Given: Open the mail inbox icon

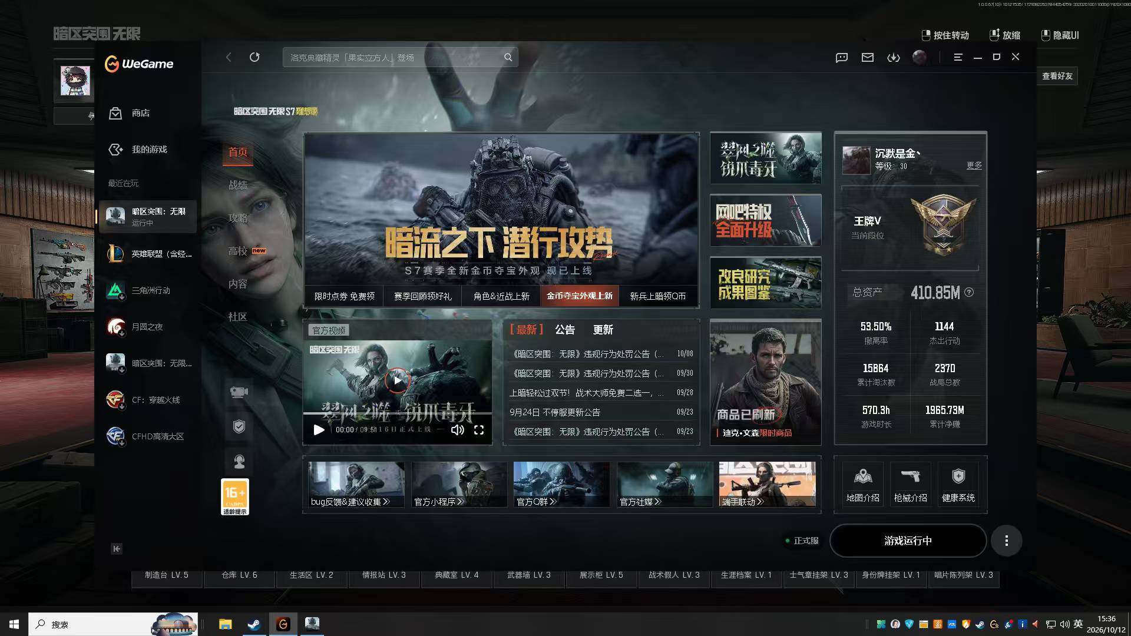Looking at the screenshot, I should click(868, 57).
